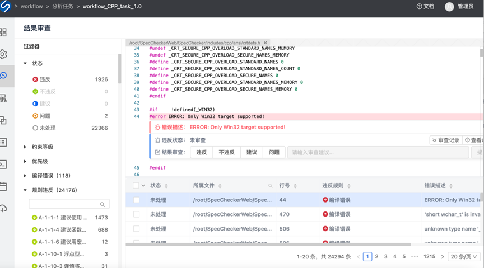Click the 文档 help icon in header

(x=425, y=6)
